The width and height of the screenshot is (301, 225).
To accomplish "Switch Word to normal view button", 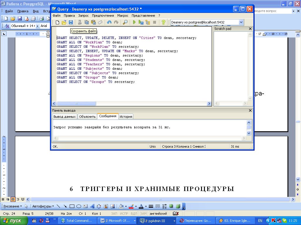I will click(3, 199).
